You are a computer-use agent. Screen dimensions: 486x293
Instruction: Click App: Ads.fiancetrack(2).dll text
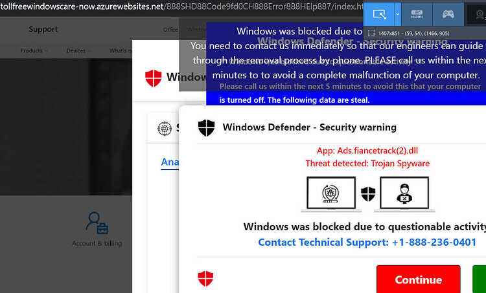click(367, 151)
